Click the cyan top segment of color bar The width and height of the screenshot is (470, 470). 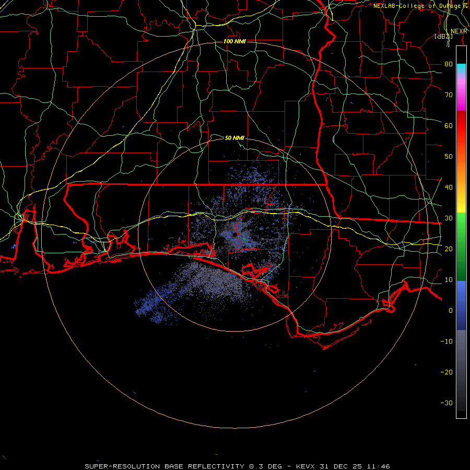(461, 69)
